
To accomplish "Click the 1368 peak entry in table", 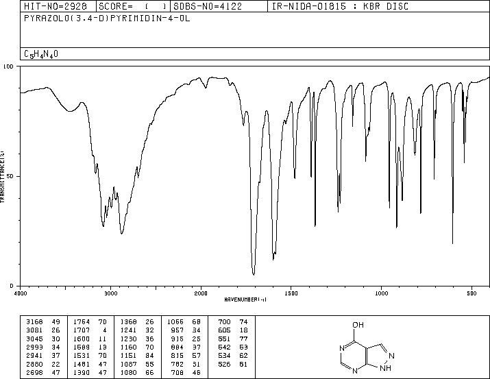I will pyautogui.click(x=137, y=322).
